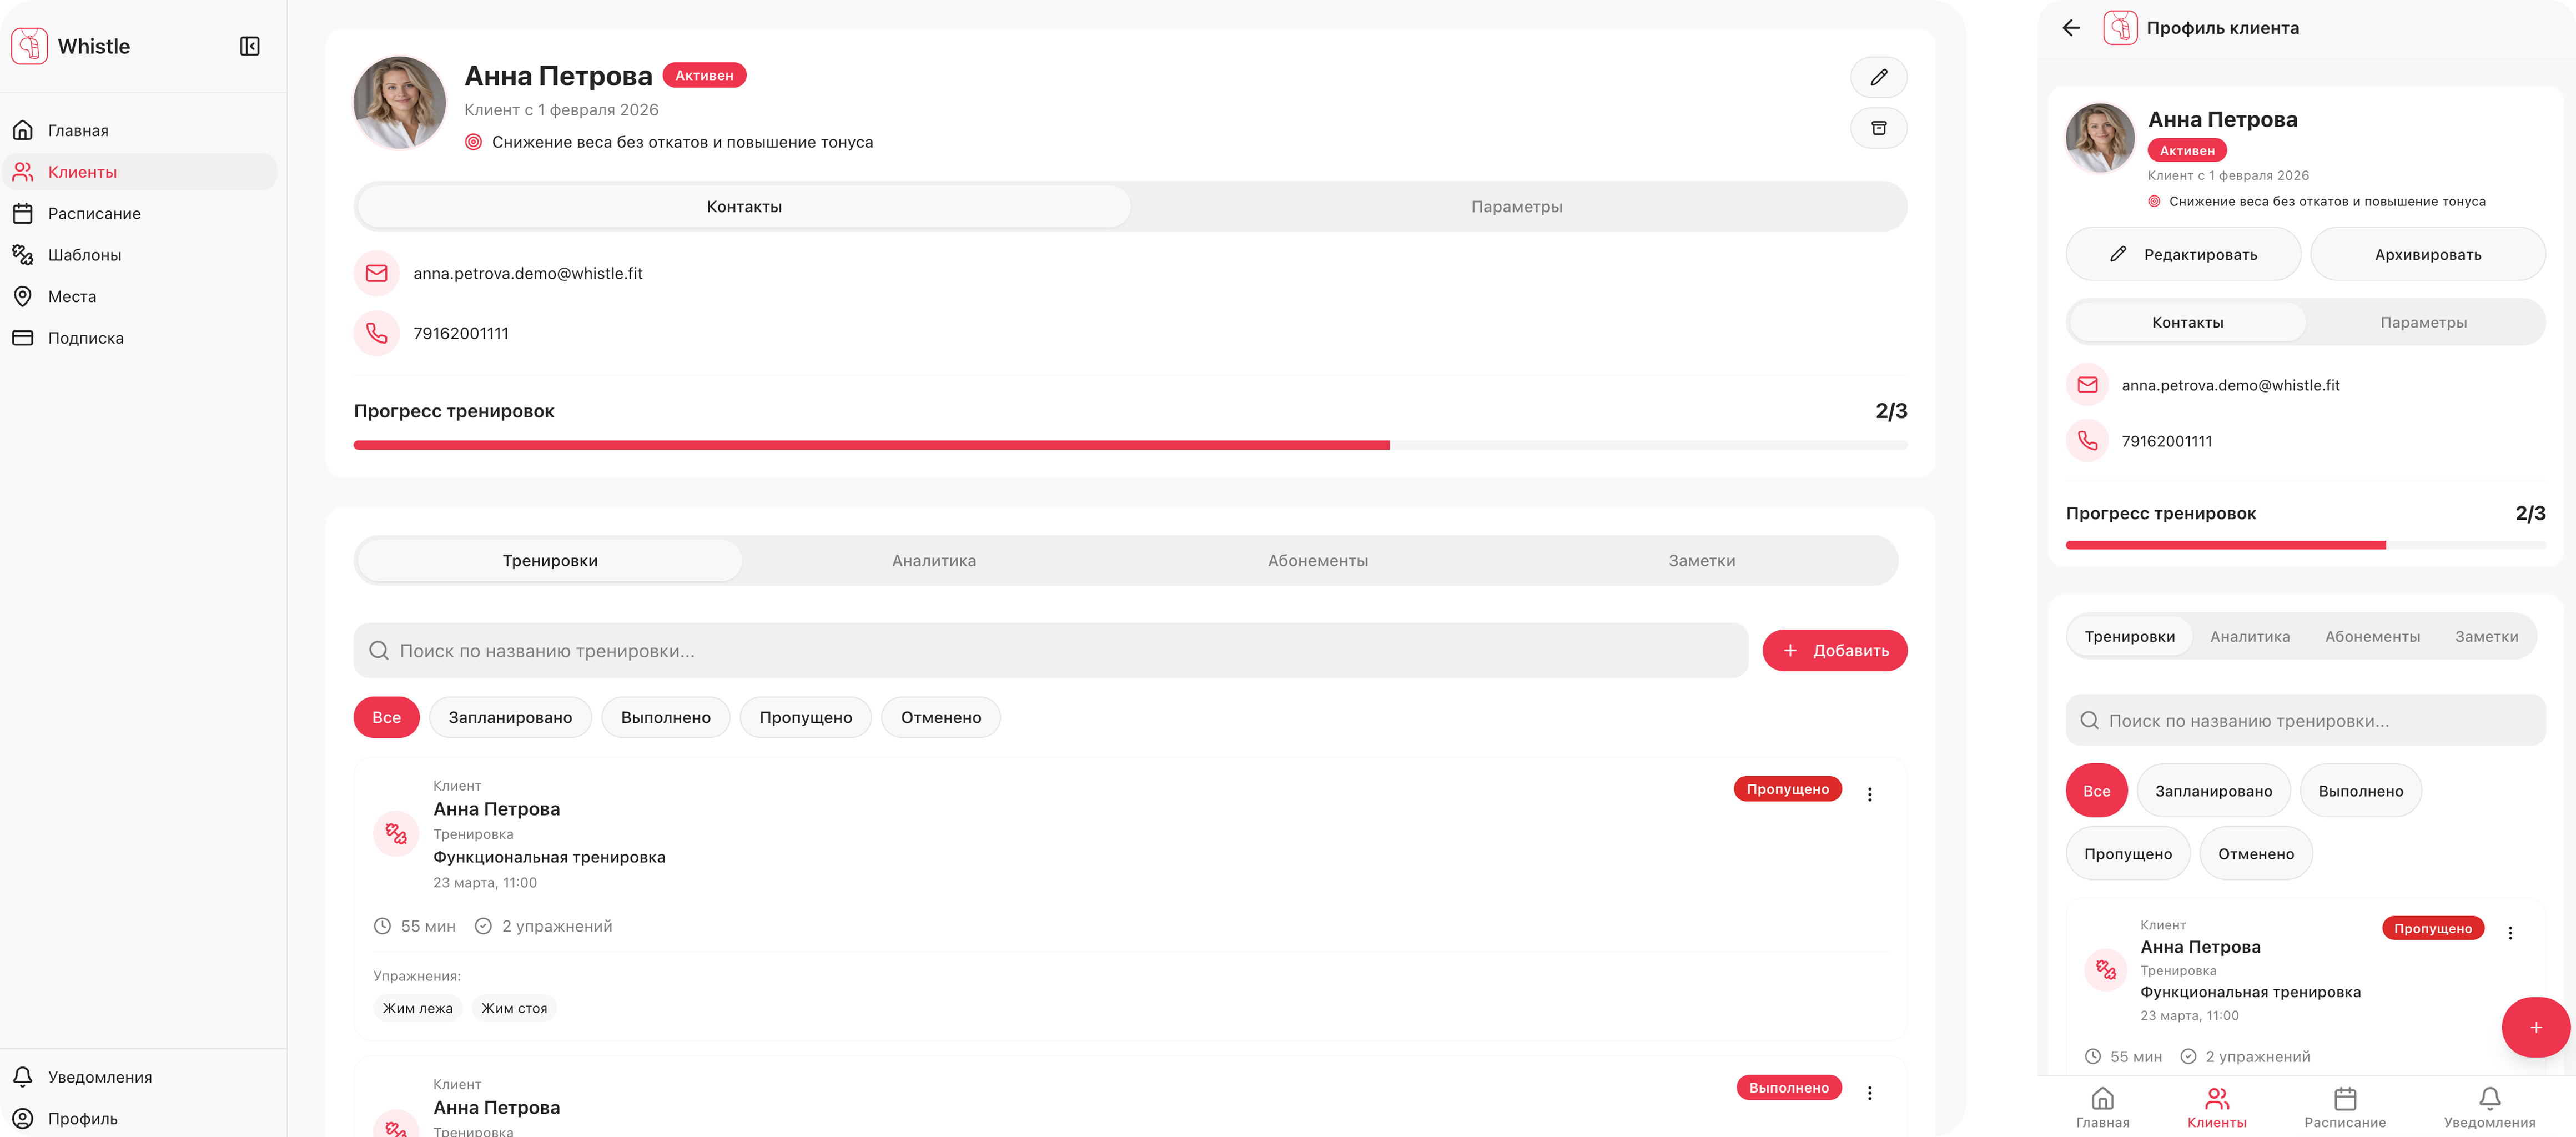Click the phone icon in mobile view
This screenshot has width=2576, height=1137.
coord(2087,441)
